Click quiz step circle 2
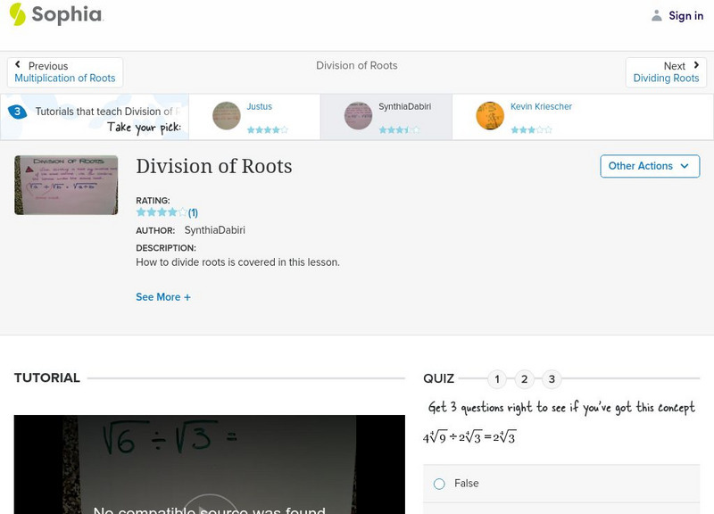 524,378
